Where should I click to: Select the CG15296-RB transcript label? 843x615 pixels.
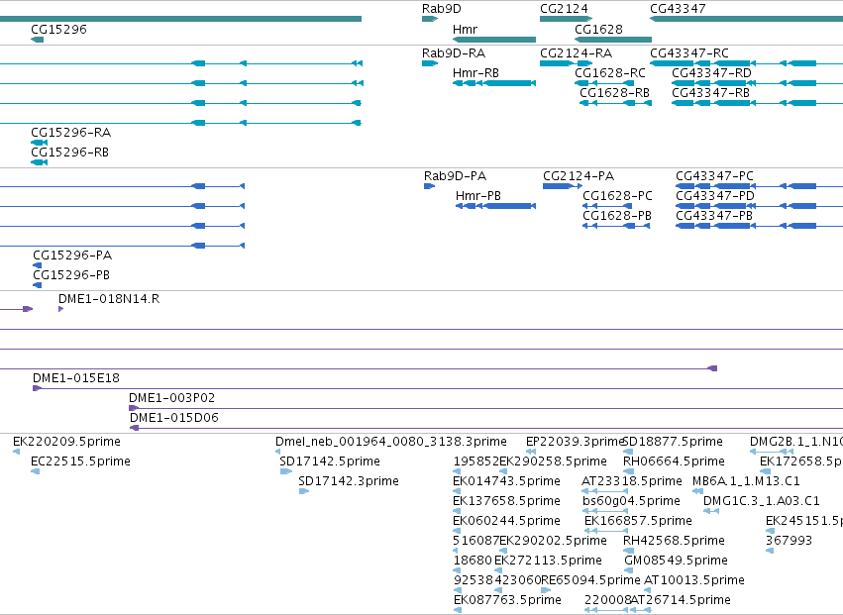pos(70,153)
